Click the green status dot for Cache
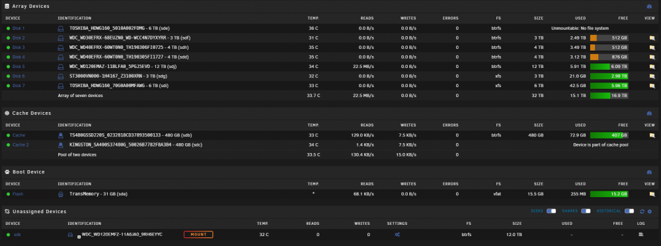This screenshot has height=246, width=661. (8, 135)
